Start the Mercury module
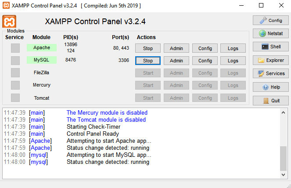Screen dimensions: 291x188 click(148, 85)
